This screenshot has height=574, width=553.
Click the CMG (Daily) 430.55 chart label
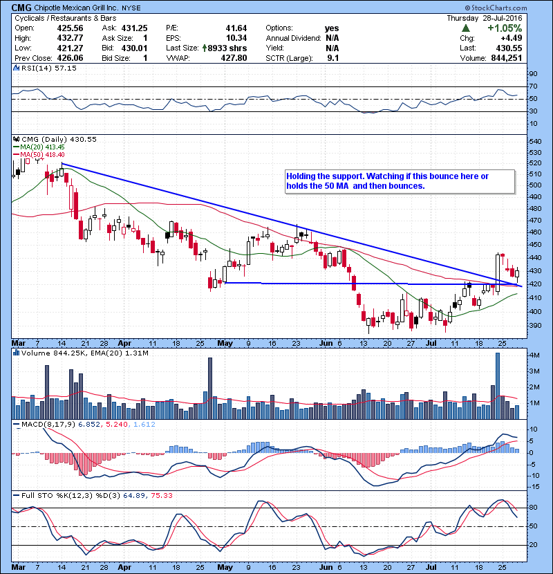pyautogui.click(x=59, y=139)
